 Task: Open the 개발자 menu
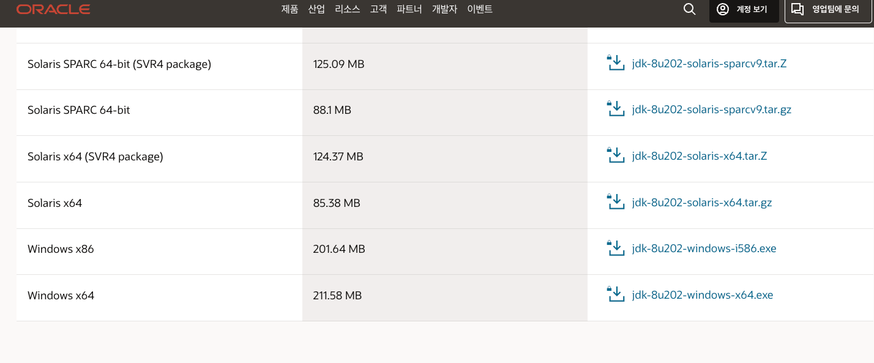444,9
